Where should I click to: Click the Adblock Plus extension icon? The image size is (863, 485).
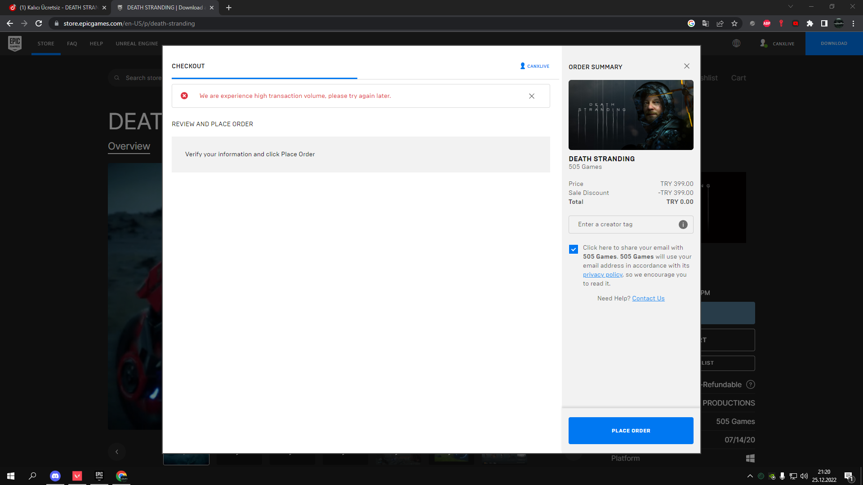coord(767,23)
